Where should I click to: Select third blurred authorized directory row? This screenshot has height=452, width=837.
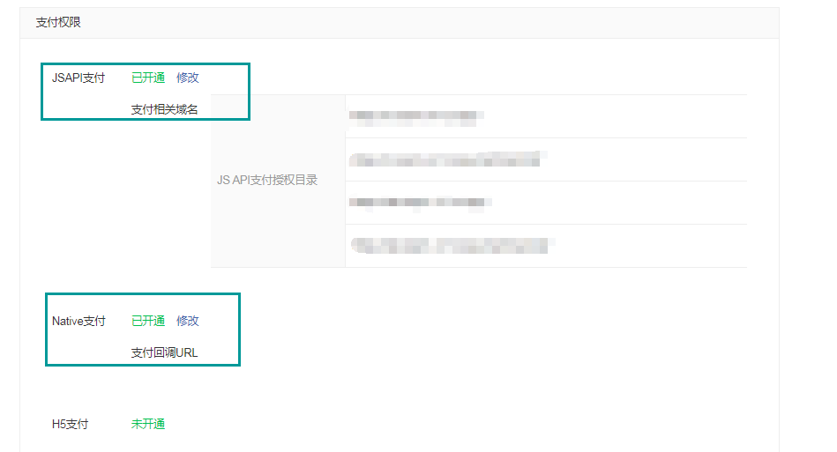(x=546, y=203)
